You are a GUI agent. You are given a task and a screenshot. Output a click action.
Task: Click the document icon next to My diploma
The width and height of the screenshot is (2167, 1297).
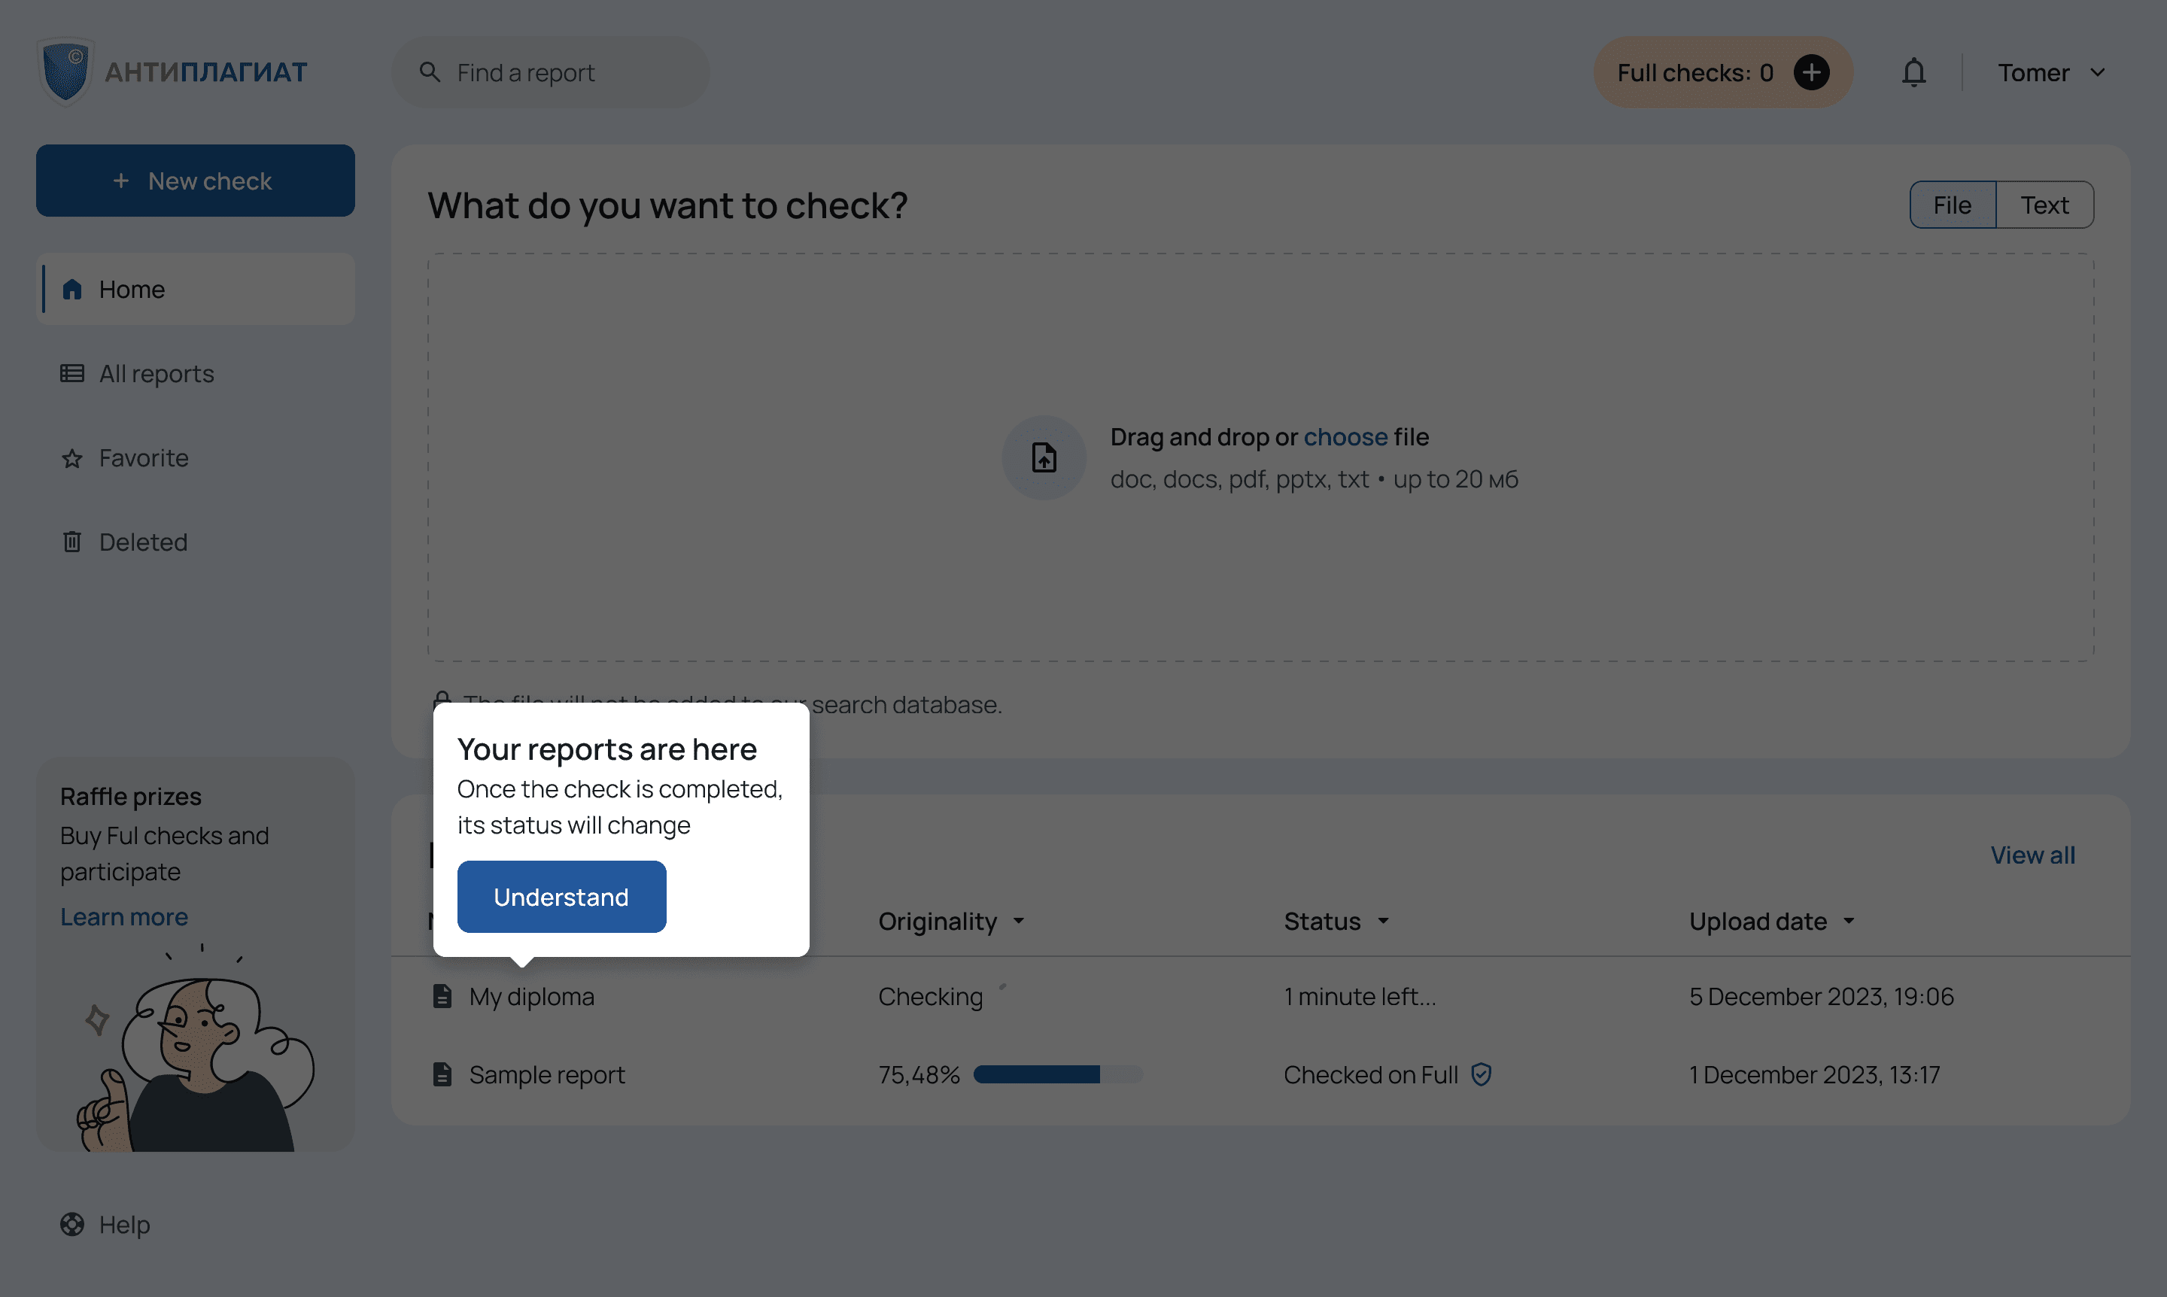pyautogui.click(x=442, y=996)
